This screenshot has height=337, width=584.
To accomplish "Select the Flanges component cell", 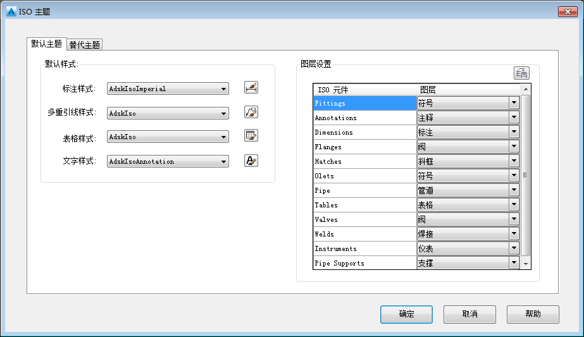I will [x=365, y=147].
